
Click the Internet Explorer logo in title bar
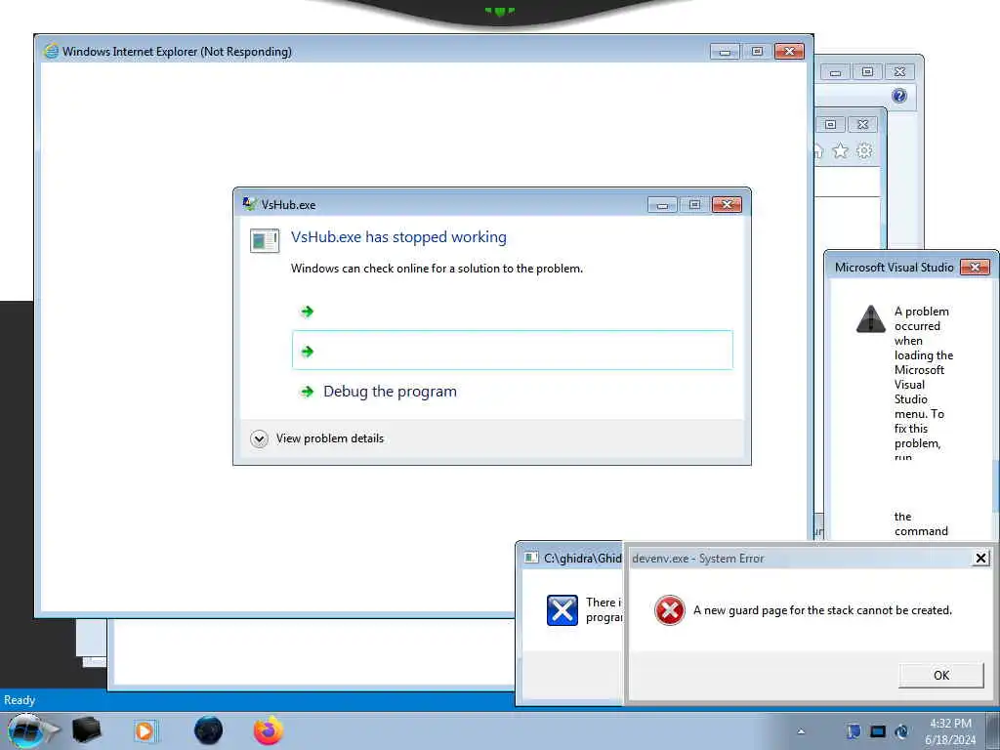51,51
